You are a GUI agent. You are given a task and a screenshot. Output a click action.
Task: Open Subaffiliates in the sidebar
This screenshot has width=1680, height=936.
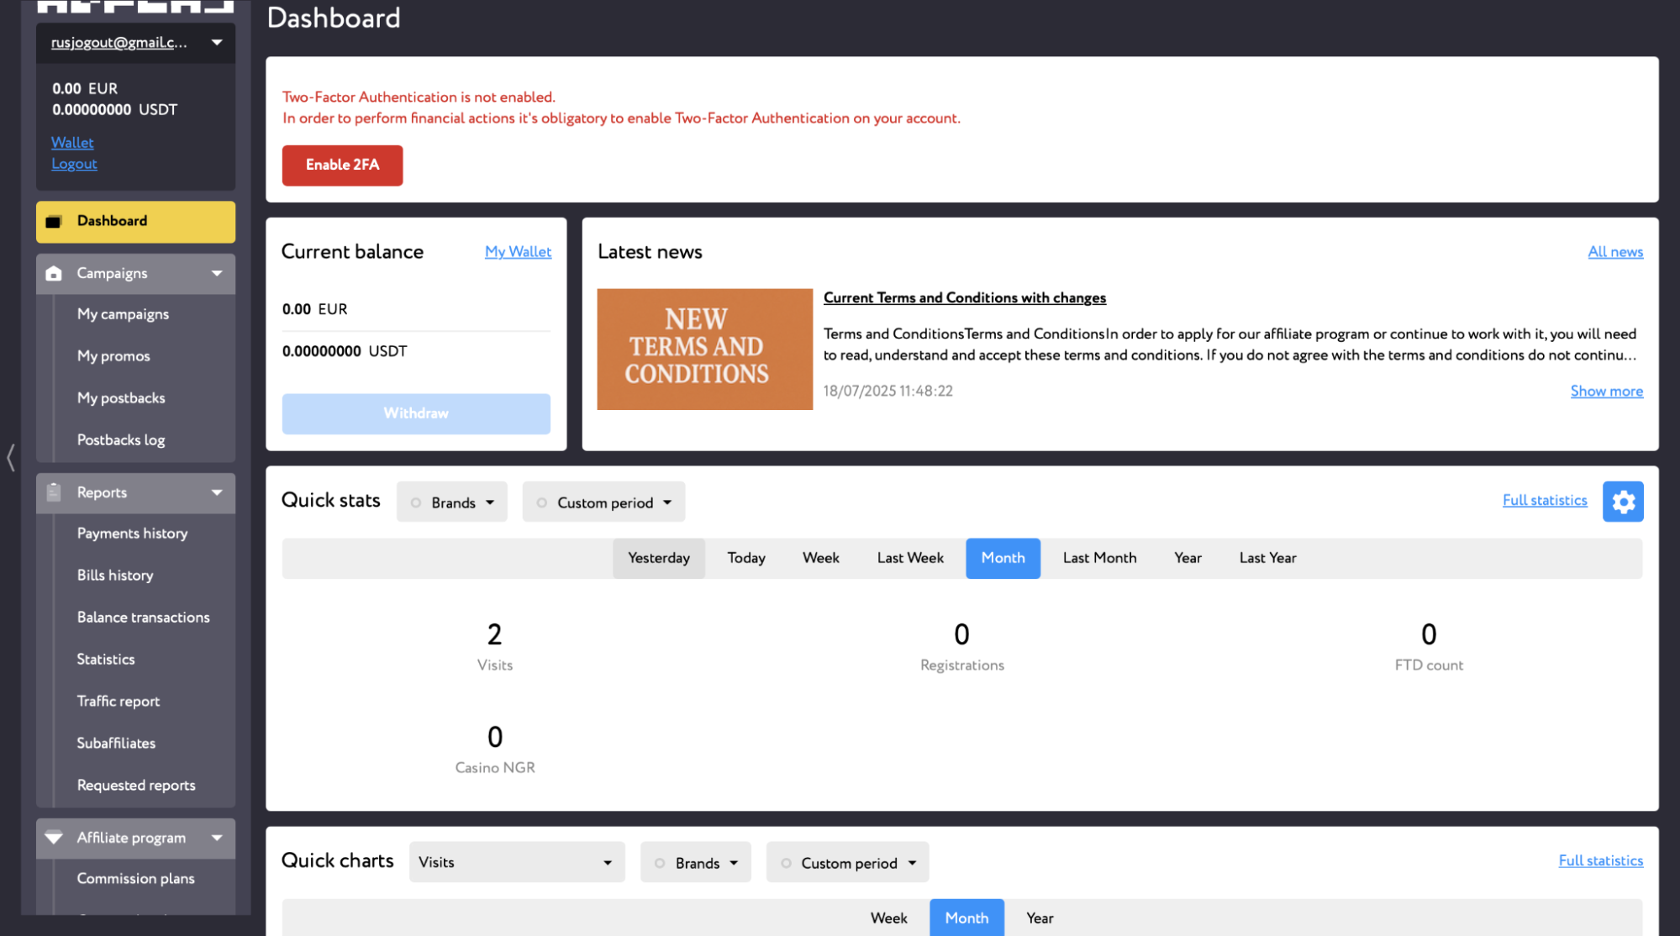tap(116, 744)
